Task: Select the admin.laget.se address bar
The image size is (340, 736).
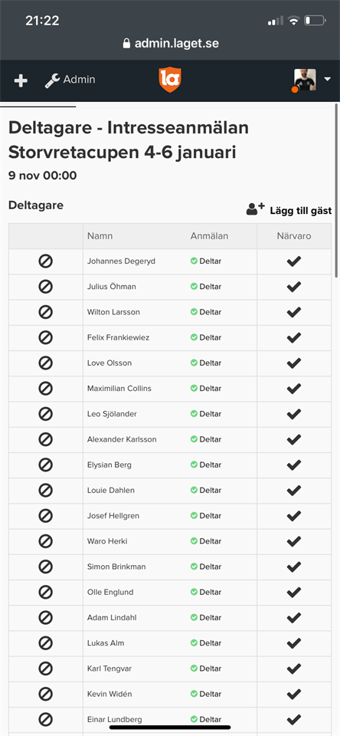Action: point(170,44)
